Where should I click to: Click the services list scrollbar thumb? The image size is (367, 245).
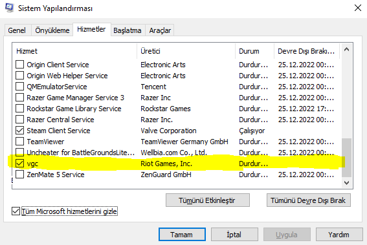pos(347,158)
